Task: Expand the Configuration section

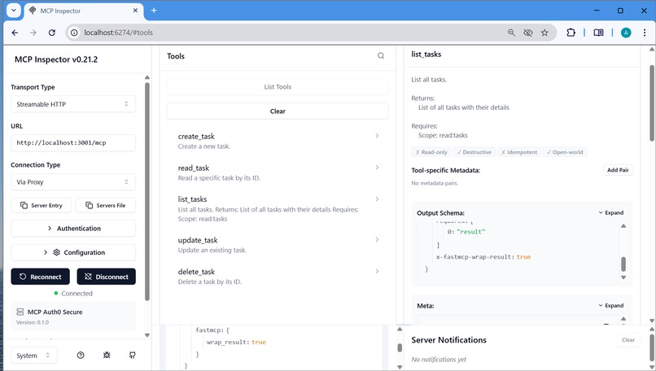Action: (73, 253)
